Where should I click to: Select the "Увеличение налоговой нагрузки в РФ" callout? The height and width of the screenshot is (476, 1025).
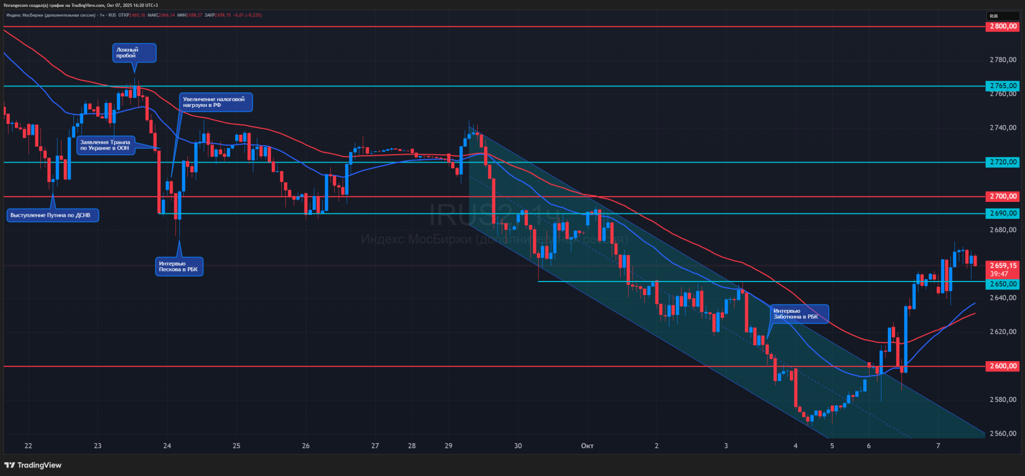coord(216,102)
